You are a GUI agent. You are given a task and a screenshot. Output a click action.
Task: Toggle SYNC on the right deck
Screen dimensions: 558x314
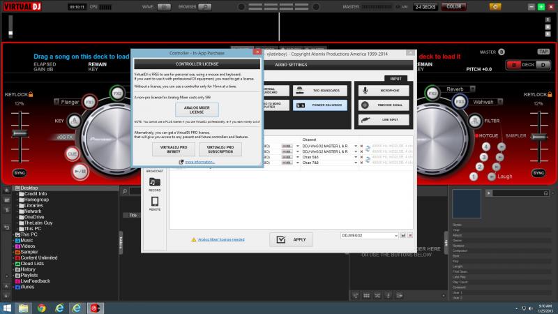[538, 172]
